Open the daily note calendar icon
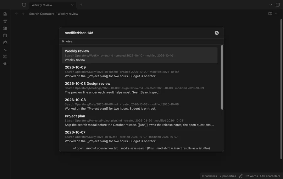This screenshot has width=283, height=179. pos(5,35)
